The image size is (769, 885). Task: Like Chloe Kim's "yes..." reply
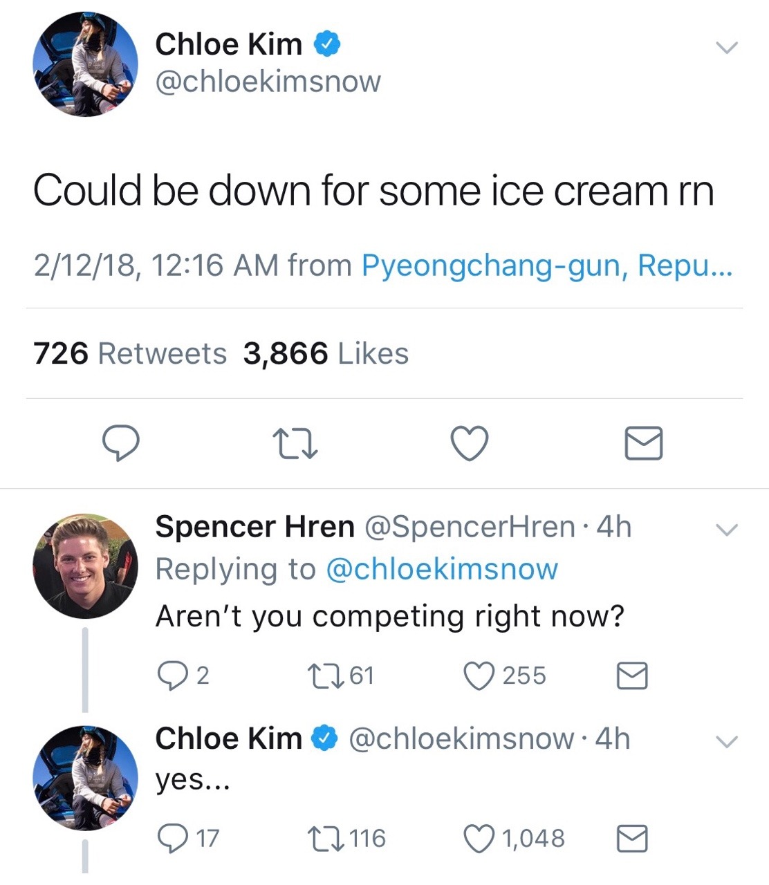478,839
